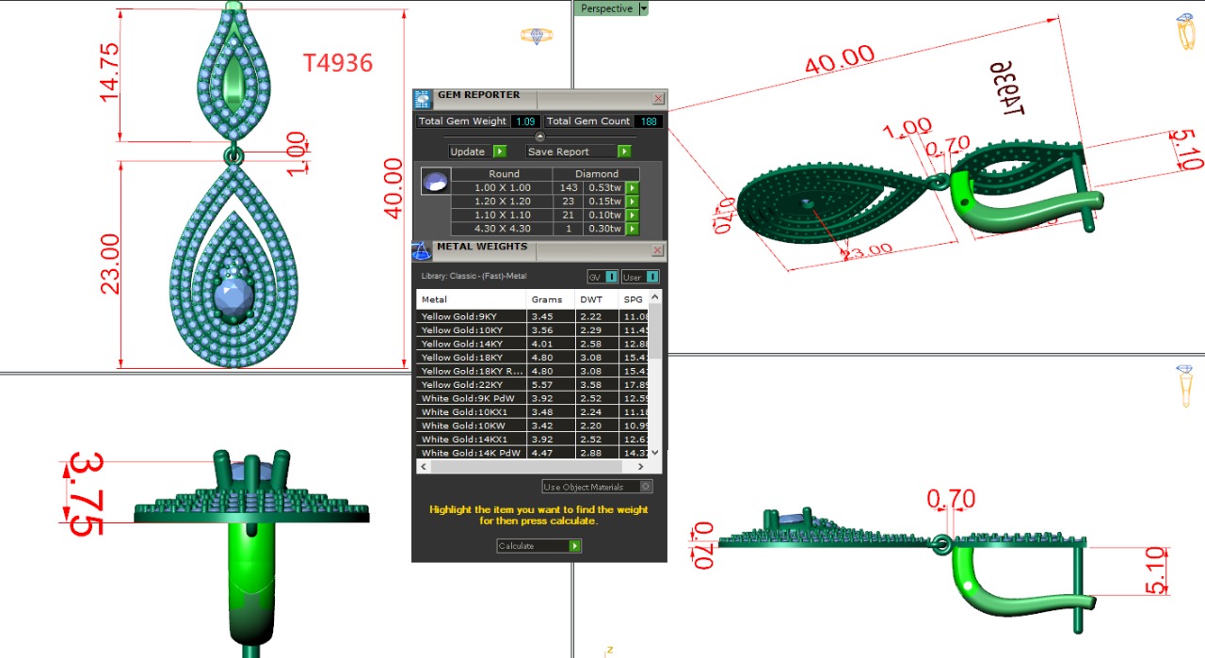Click the horizontal scroll right arrow
Image resolution: width=1205 pixels, height=658 pixels.
pyautogui.click(x=642, y=466)
